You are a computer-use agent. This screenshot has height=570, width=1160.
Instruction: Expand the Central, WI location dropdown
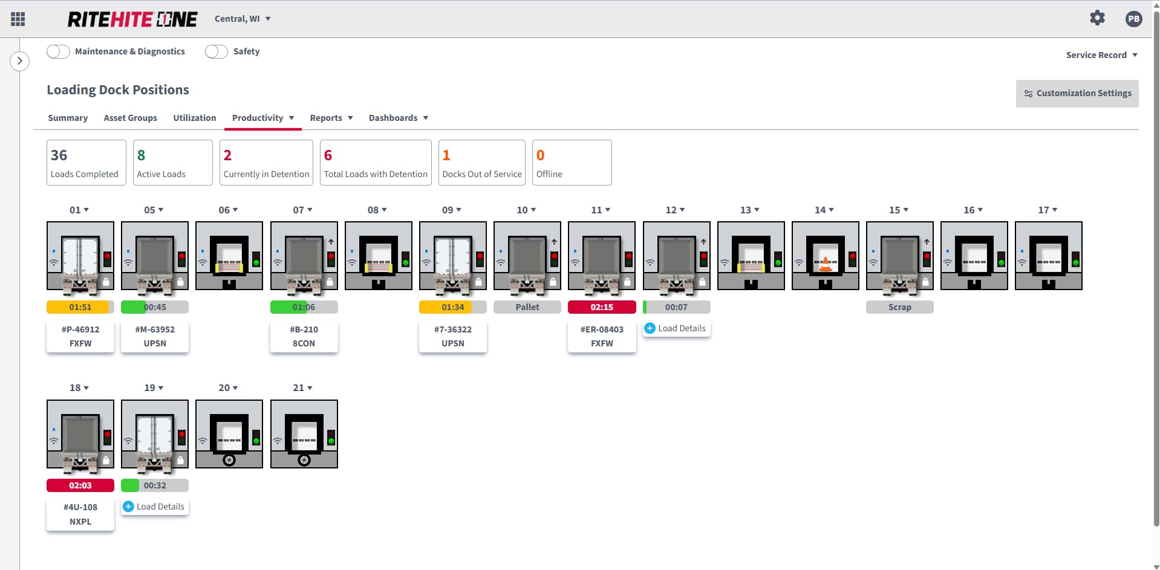point(243,19)
